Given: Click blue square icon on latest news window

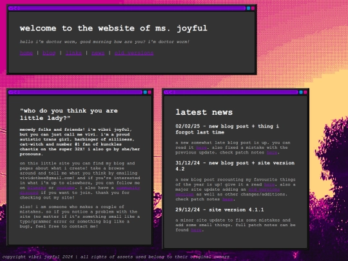Looking at the screenshot, I should coord(301,92).
